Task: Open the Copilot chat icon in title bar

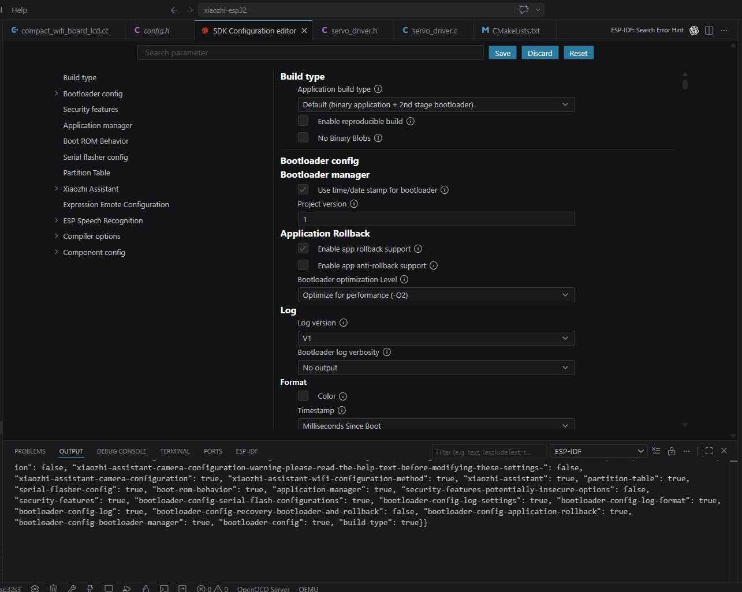Action: 524,10
